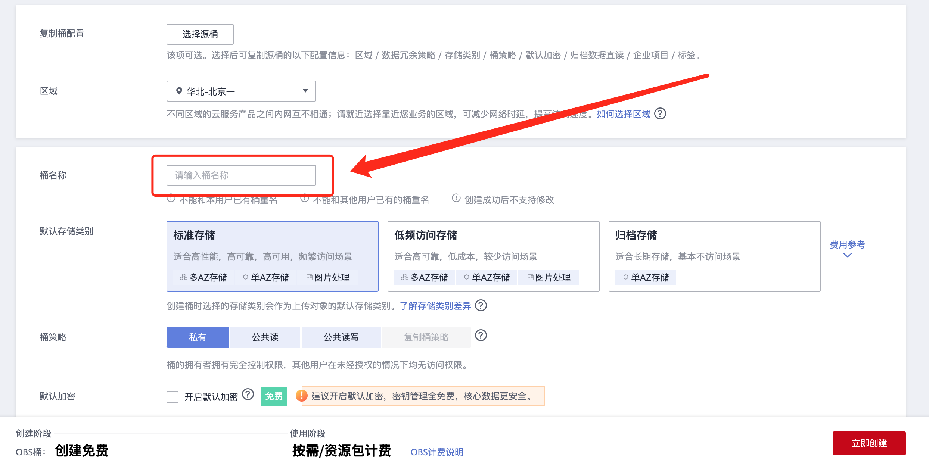Open the OBS计费说明 link
The image size is (929, 468).
(437, 452)
